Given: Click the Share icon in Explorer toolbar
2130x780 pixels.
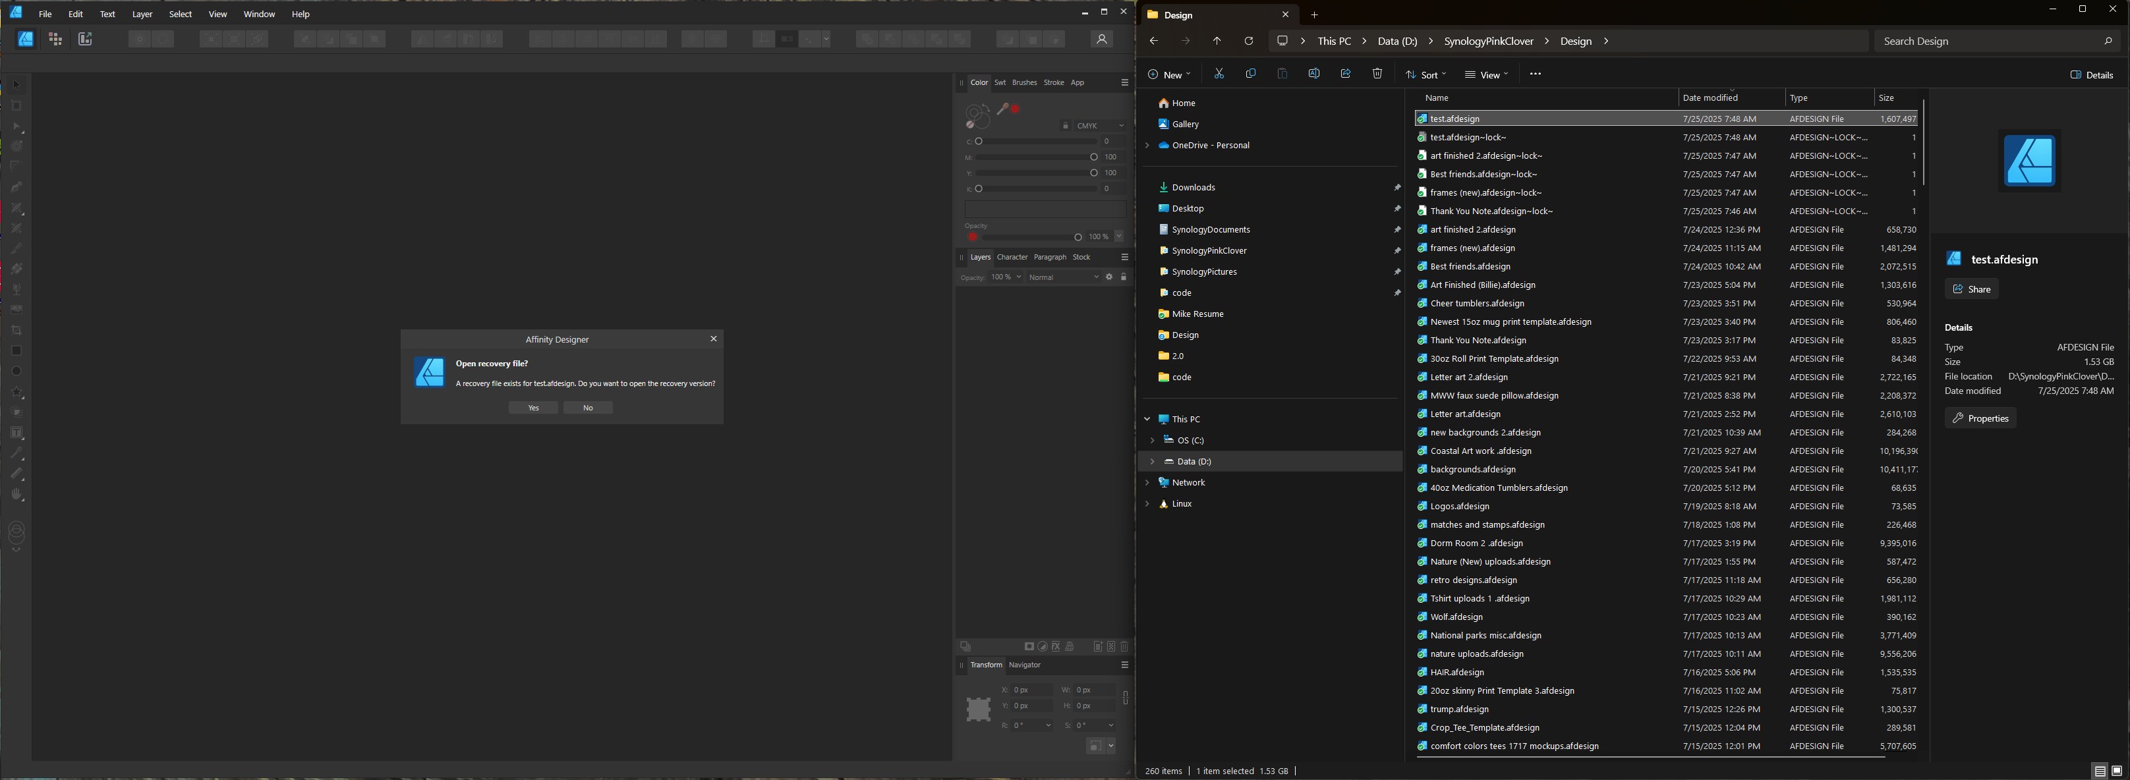Looking at the screenshot, I should point(1345,74).
